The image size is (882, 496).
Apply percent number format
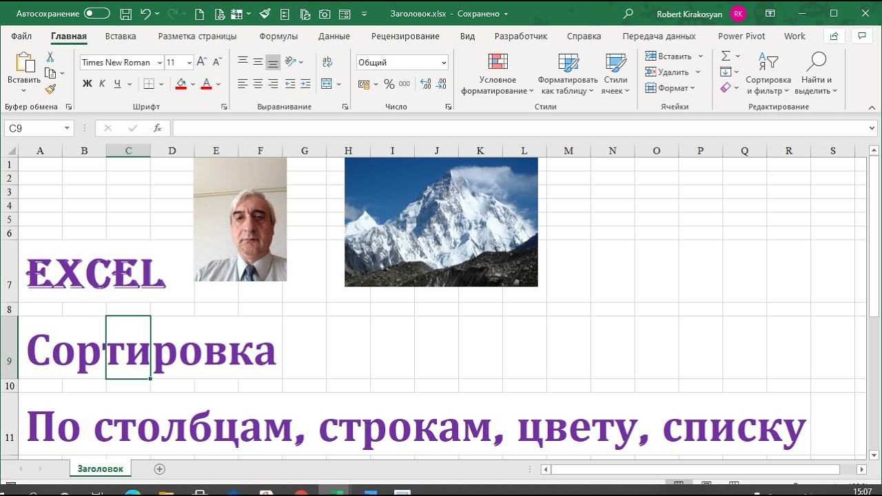pyautogui.click(x=389, y=84)
